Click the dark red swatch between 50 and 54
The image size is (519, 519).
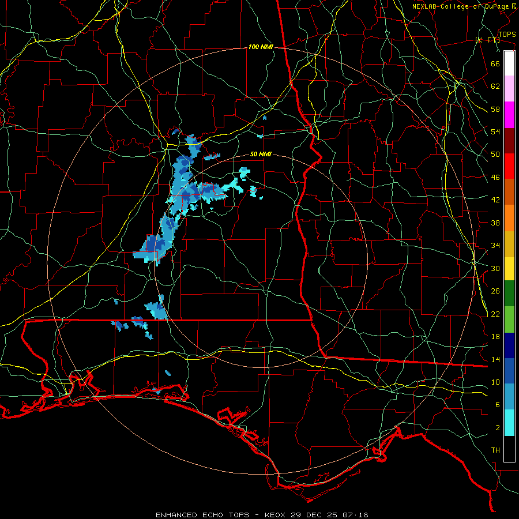tap(509, 141)
